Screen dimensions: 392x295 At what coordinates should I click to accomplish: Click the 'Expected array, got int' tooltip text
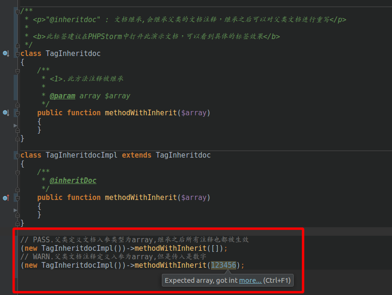pos(201,280)
